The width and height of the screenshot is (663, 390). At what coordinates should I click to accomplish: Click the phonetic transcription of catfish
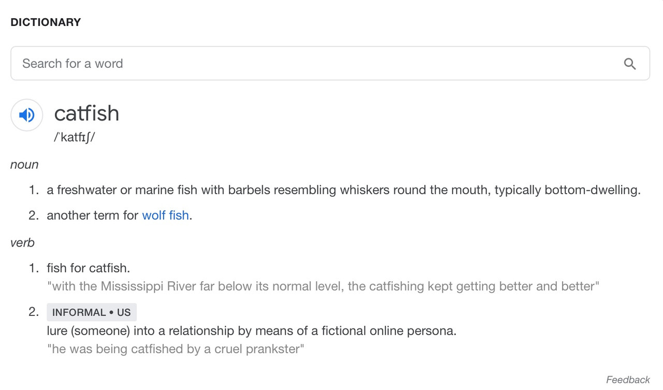pos(75,138)
